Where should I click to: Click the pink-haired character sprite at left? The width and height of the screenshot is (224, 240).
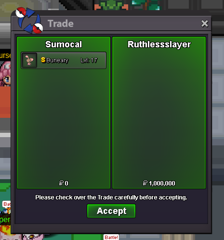[5, 73]
